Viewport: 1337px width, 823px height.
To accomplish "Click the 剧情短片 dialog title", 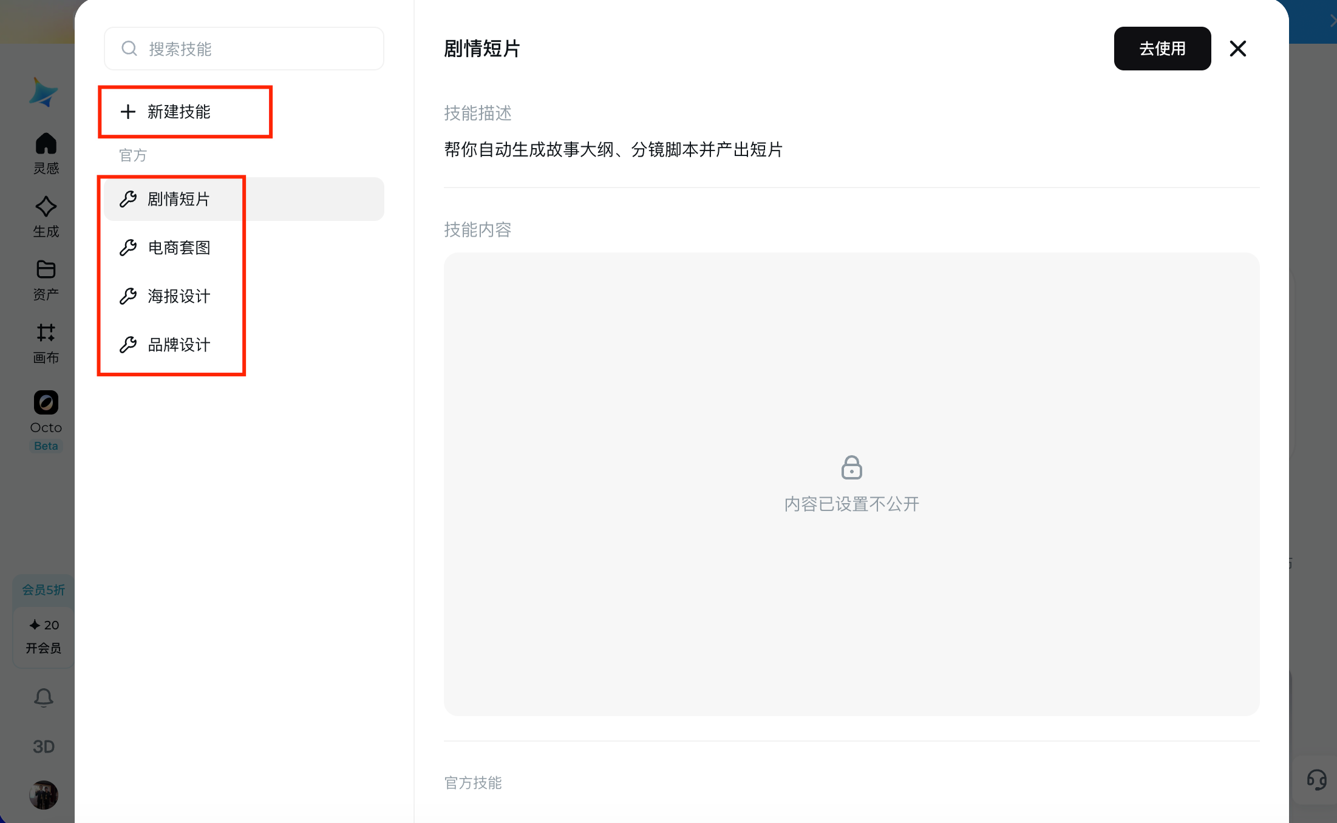I will pos(482,49).
